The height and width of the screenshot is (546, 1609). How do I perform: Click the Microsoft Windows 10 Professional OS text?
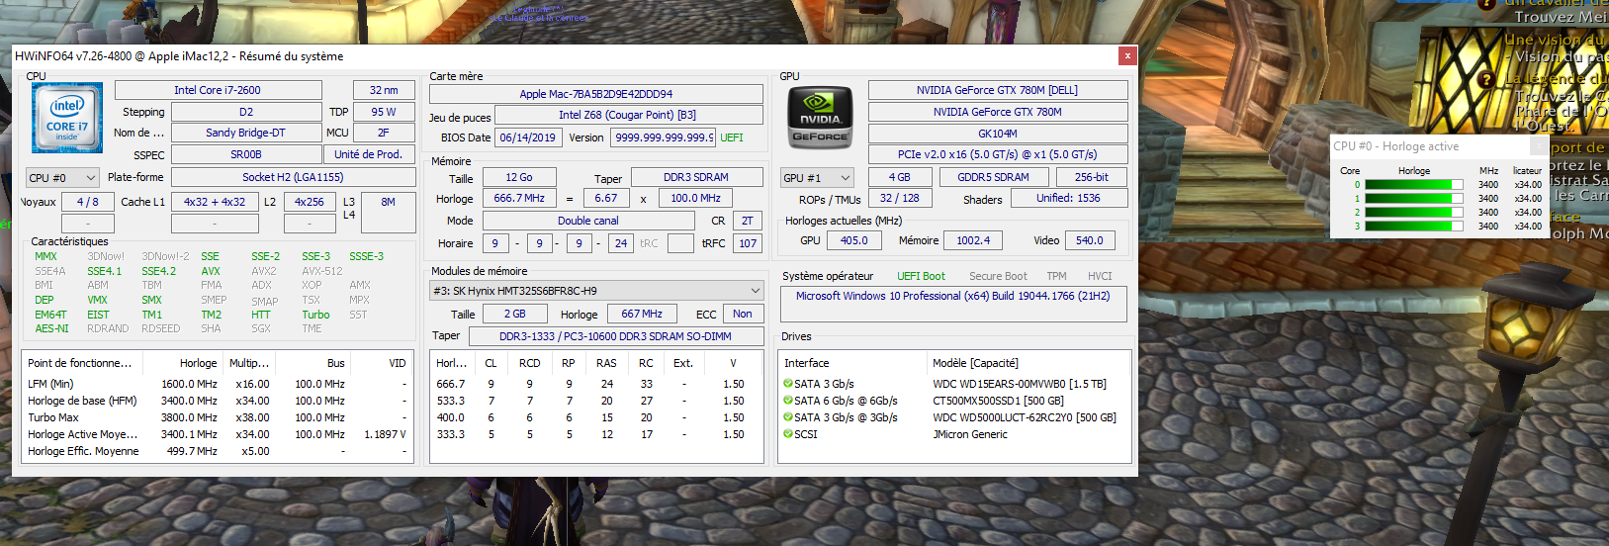[x=953, y=296]
